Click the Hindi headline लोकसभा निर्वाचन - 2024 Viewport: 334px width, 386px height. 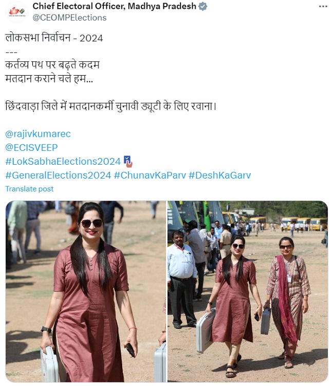click(x=54, y=38)
